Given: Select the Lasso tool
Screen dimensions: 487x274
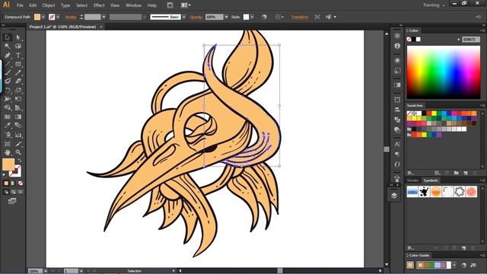Looking at the screenshot, I should [x=18, y=46].
